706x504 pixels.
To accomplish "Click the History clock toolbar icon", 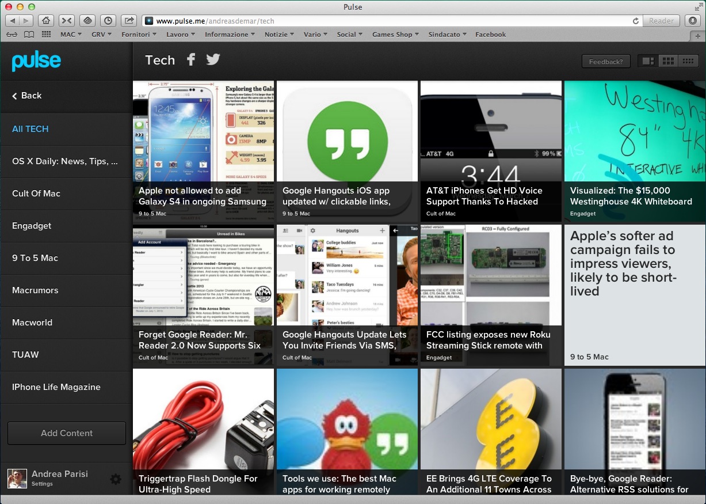I will [x=108, y=21].
